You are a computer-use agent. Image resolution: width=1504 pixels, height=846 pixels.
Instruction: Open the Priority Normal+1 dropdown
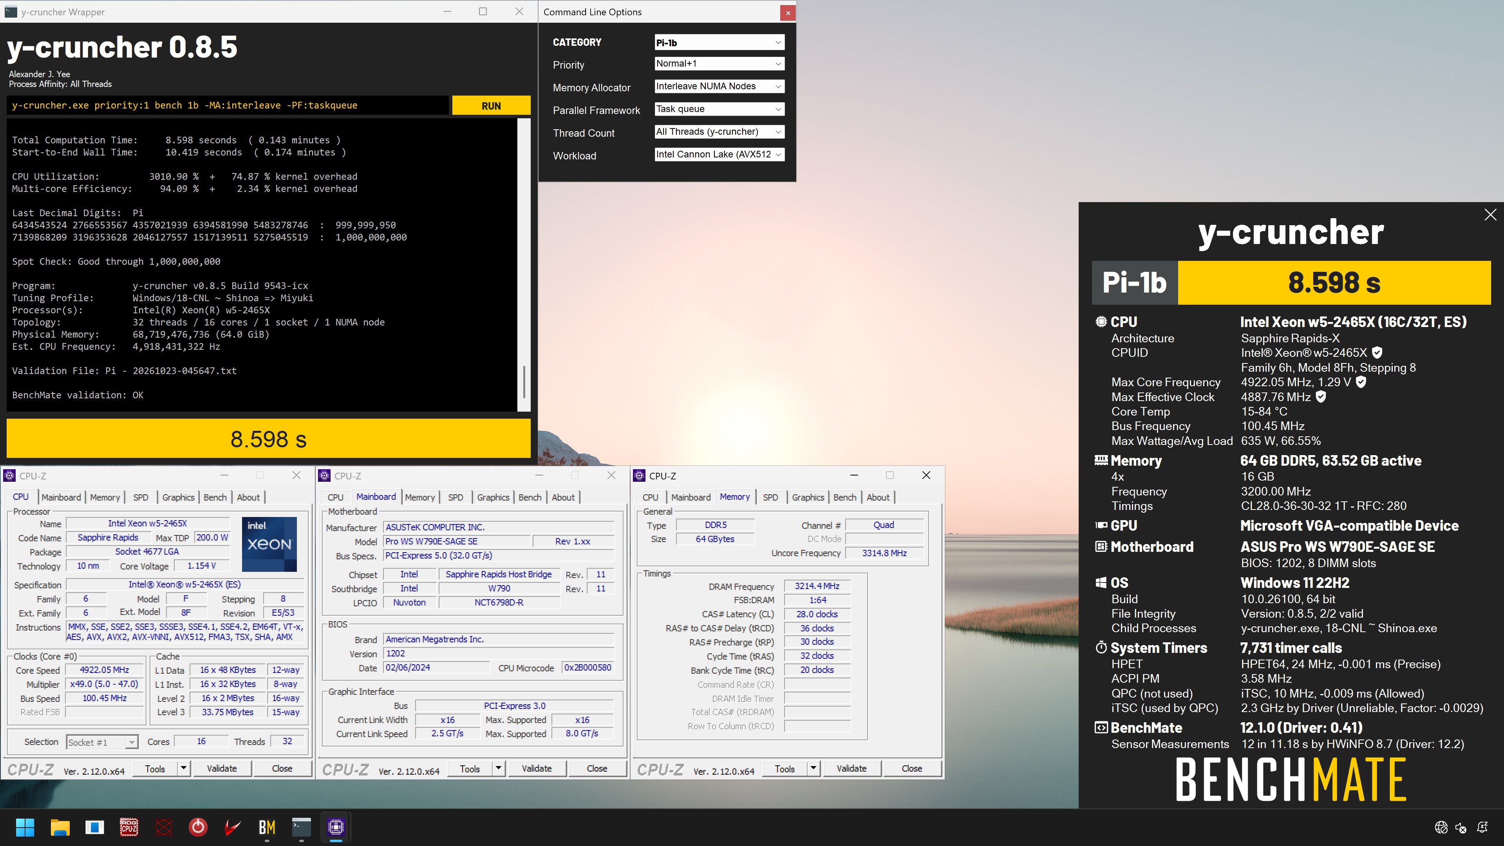[719, 63]
